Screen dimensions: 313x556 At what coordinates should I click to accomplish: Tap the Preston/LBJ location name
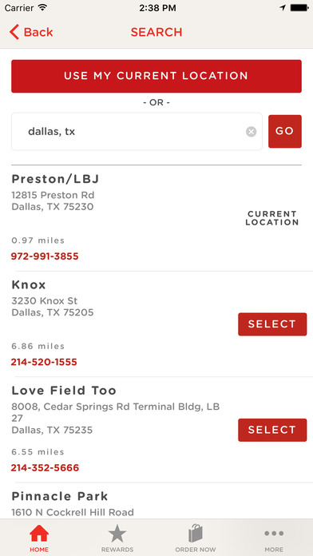[55, 179]
